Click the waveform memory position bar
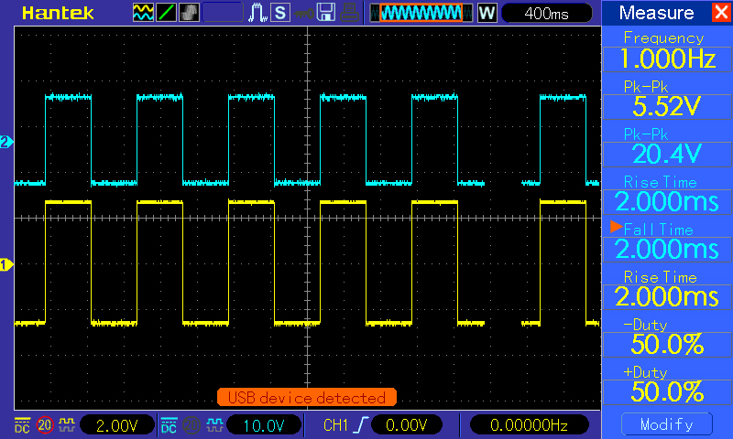This screenshot has width=733, height=439. coord(421,13)
